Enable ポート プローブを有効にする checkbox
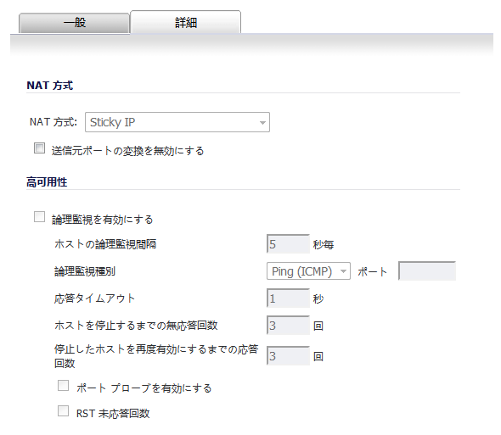The height and width of the screenshot is (435, 501). pos(64,386)
